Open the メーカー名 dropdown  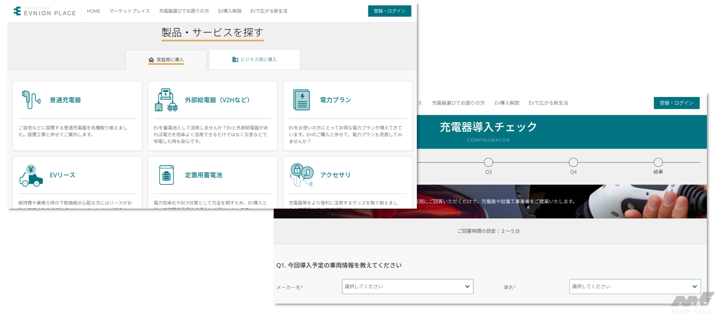point(407,286)
